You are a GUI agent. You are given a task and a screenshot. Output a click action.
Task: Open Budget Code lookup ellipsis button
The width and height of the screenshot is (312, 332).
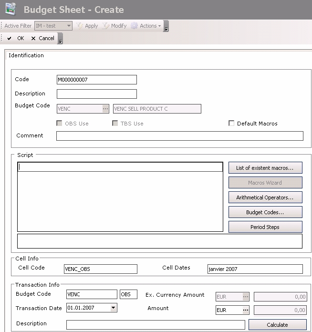click(x=105, y=109)
